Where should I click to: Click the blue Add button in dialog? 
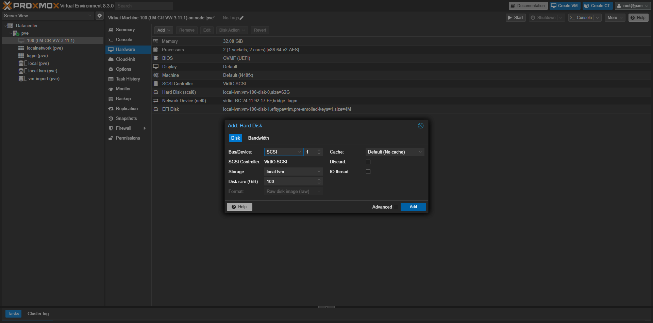pyautogui.click(x=413, y=207)
